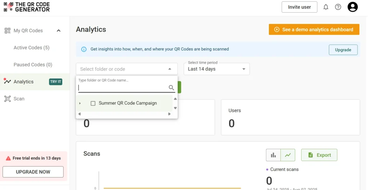This screenshot has height=190, width=368.
Task: Focus the folder or QR Code name field
Action: click(x=123, y=88)
